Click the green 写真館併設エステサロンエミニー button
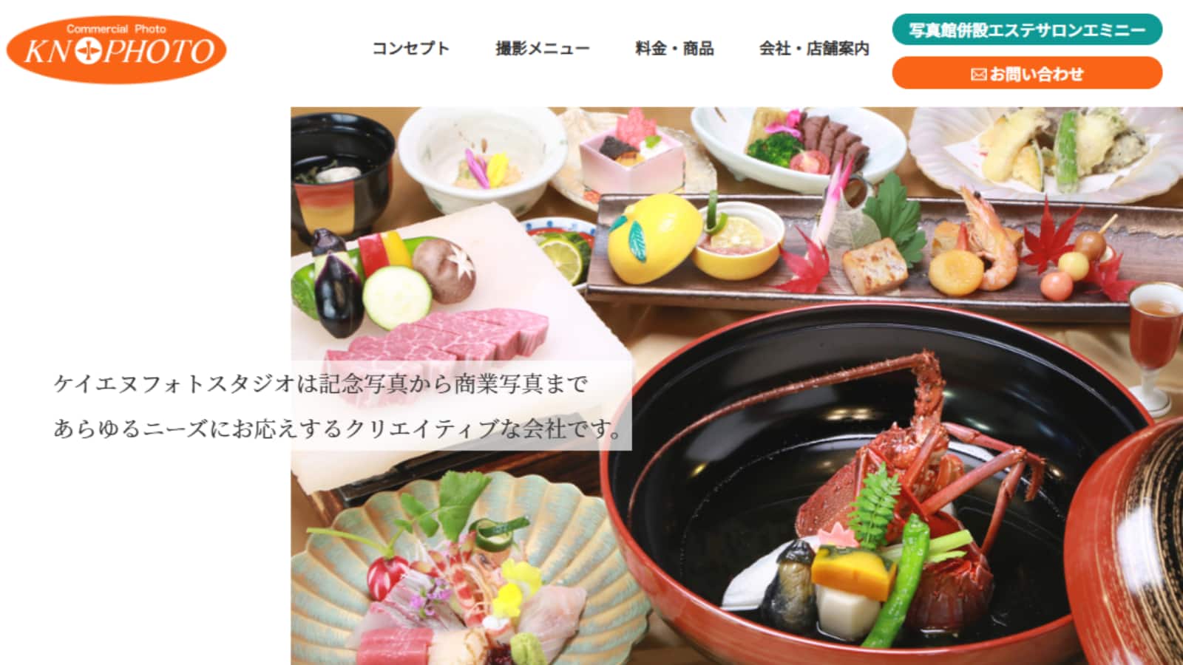Viewport: 1183px width, 665px height. (1027, 30)
